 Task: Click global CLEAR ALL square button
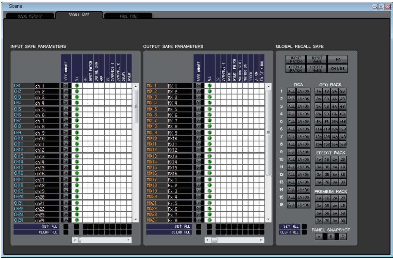(304, 232)
